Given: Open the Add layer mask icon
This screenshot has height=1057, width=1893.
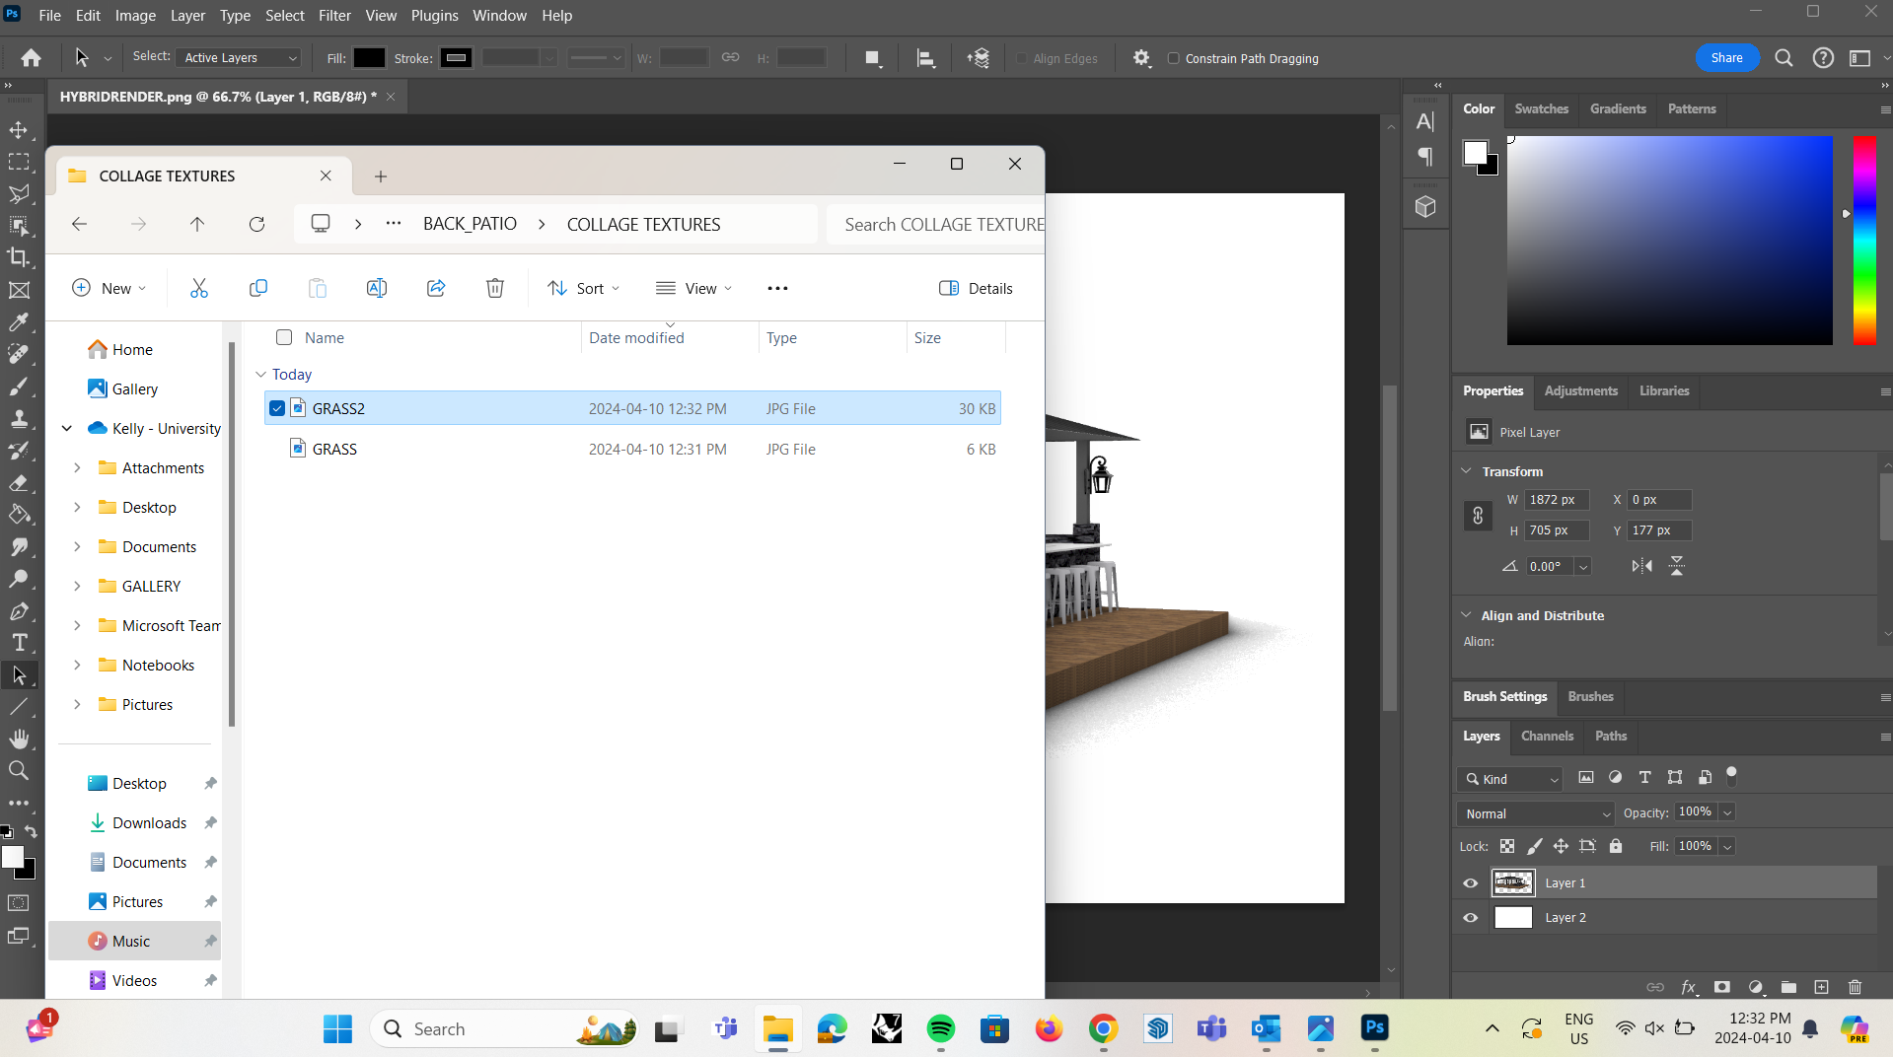Looking at the screenshot, I should tap(1722, 987).
